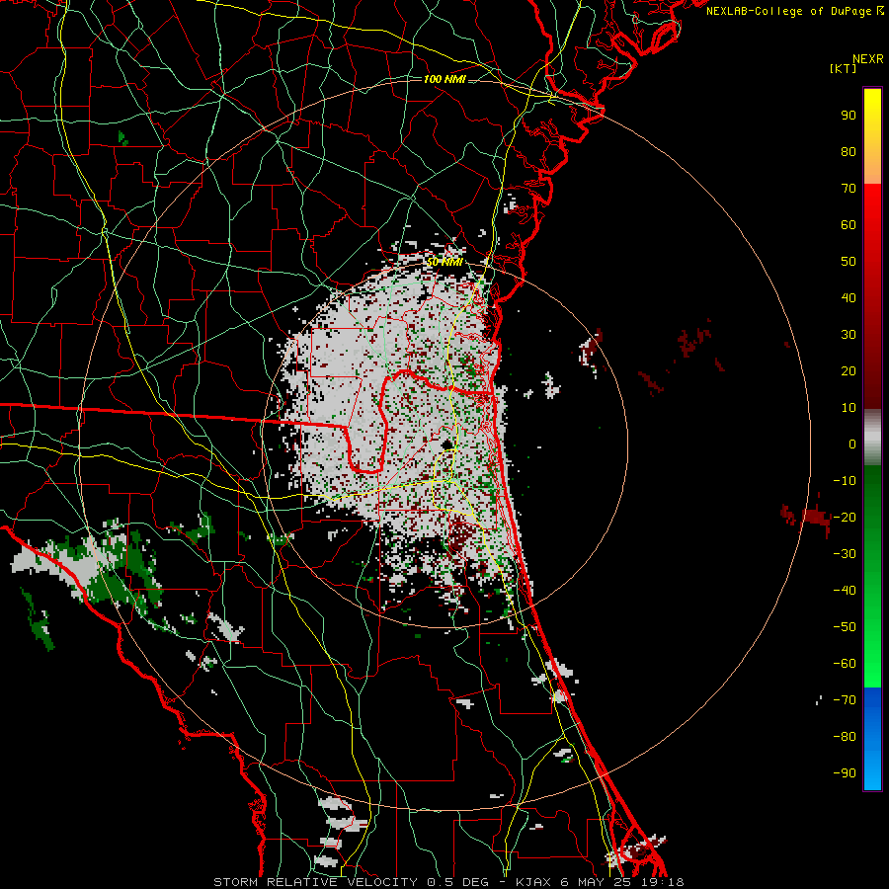The width and height of the screenshot is (889, 889).
Task: Click the 20 value on the velocity scale
Action: (x=849, y=371)
